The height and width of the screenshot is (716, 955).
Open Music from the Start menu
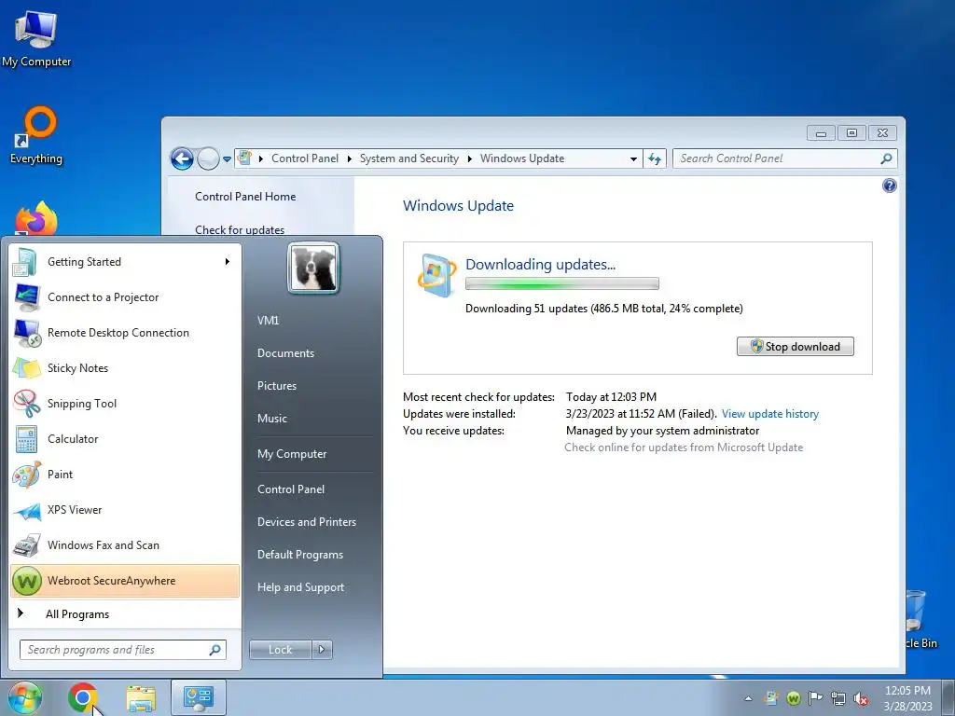coord(272,419)
